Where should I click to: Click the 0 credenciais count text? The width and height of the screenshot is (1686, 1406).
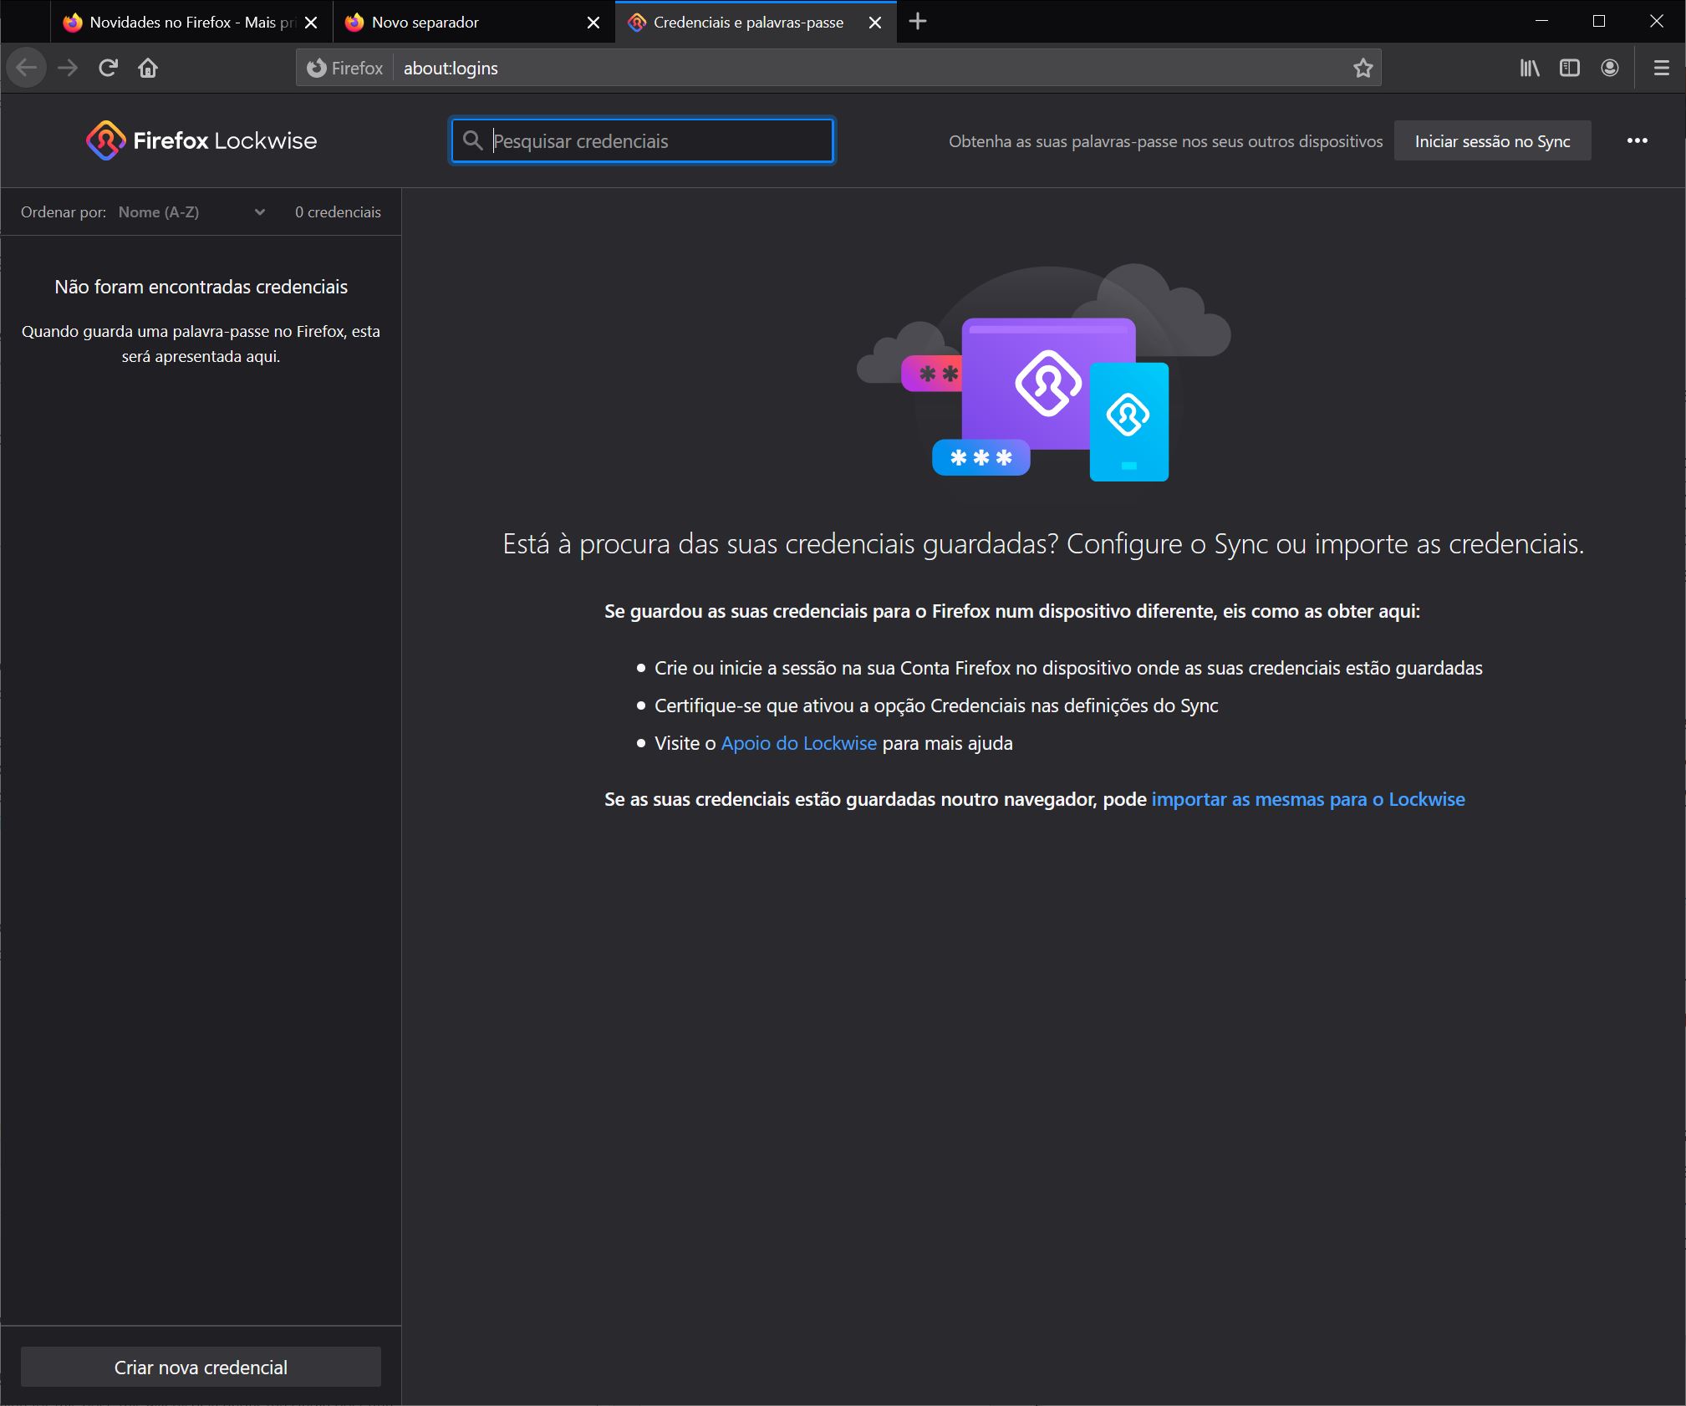tap(338, 212)
